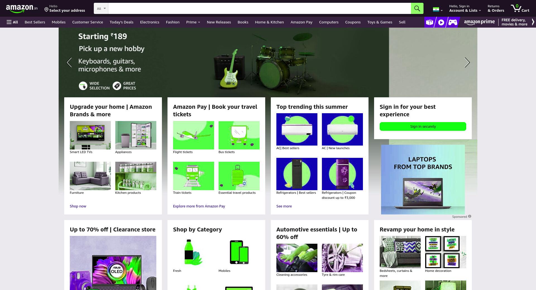Open AC New launches thumbnail

click(x=342, y=129)
